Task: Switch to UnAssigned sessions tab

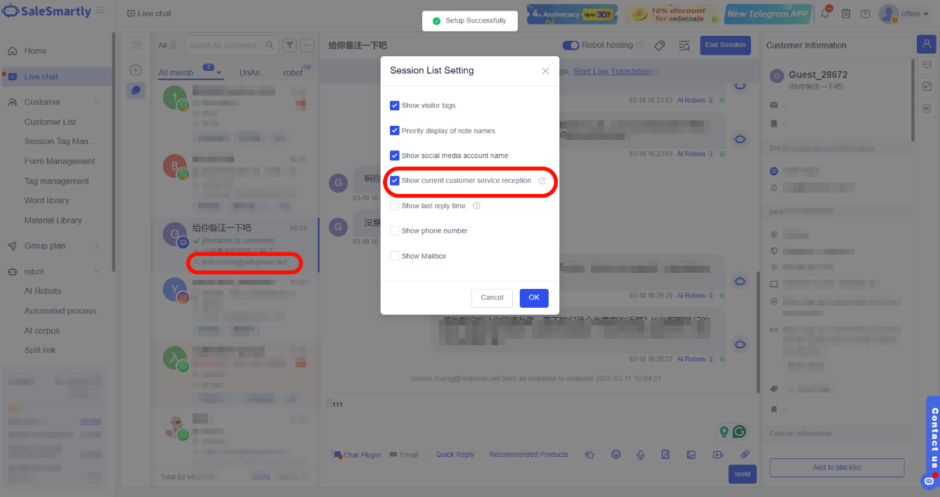Action: click(x=254, y=73)
